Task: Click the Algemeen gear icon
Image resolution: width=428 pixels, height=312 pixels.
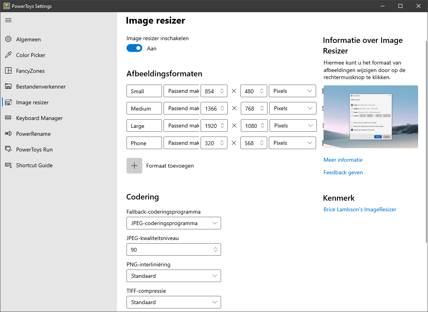Action: coord(8,39)
